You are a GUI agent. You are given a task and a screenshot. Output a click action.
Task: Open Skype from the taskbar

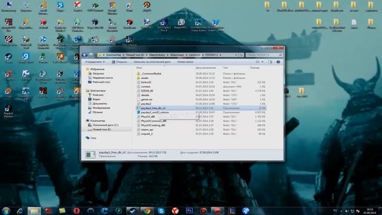(161, 211)
